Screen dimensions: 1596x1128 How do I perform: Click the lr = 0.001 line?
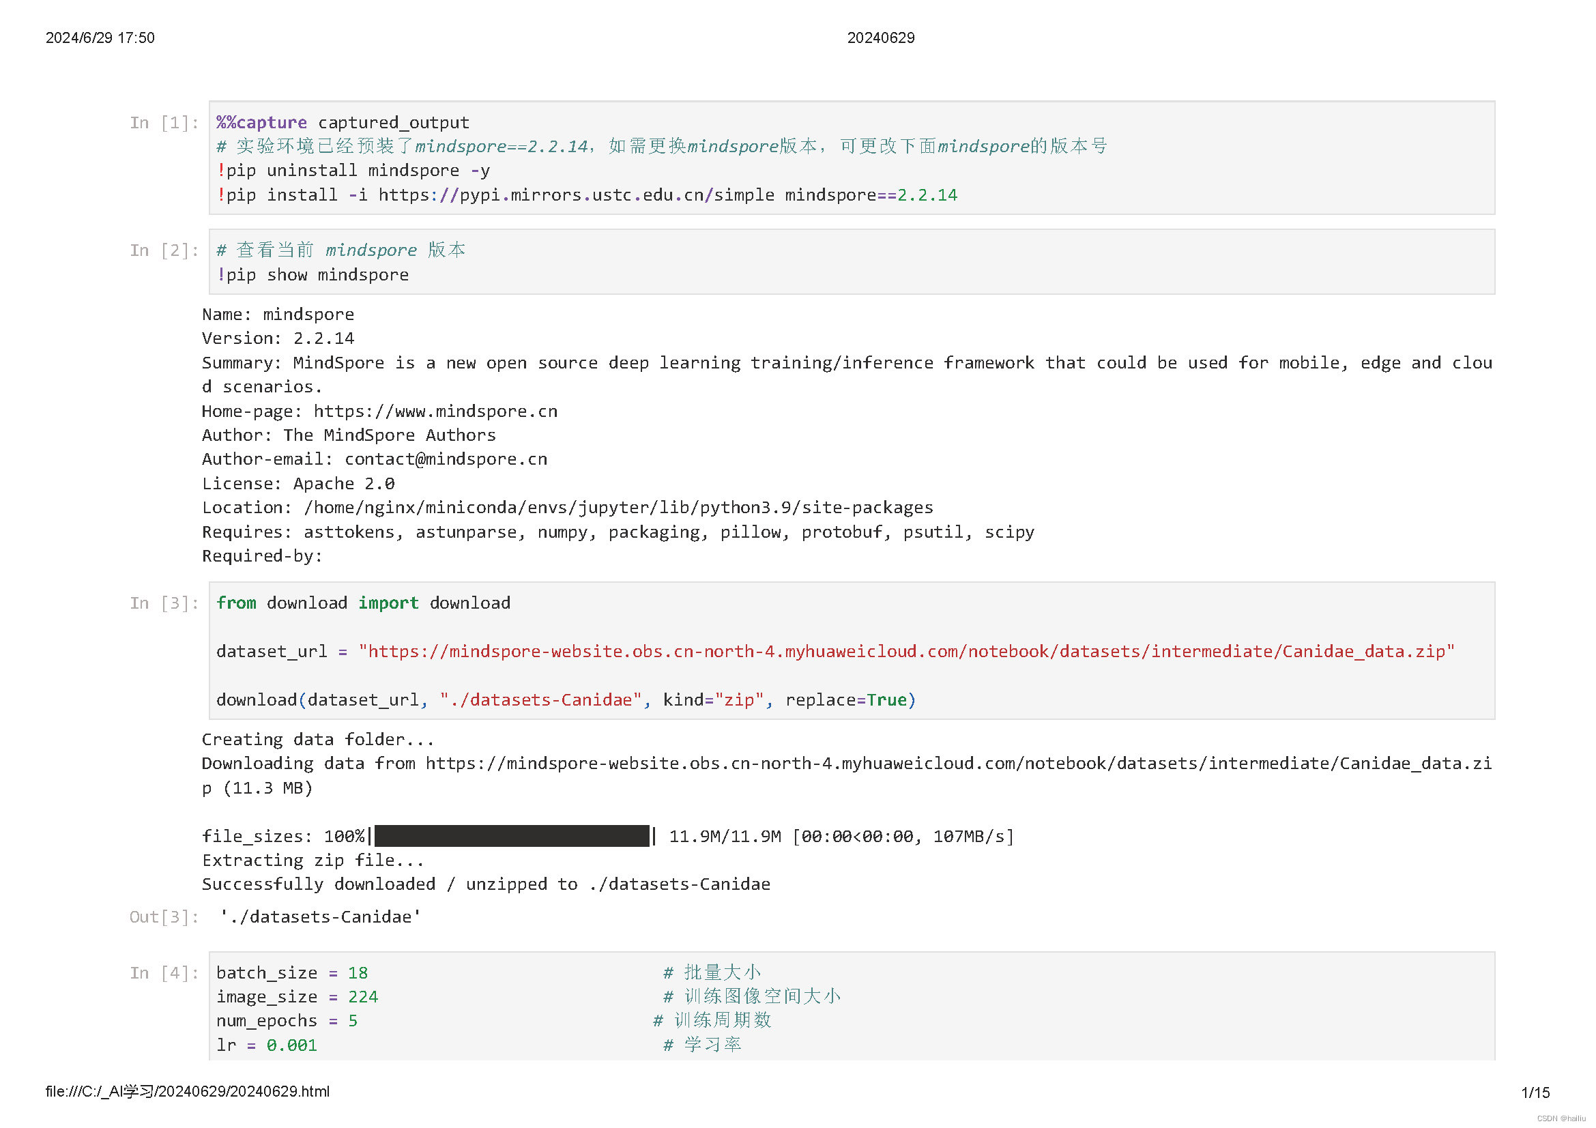(267, 1046)
